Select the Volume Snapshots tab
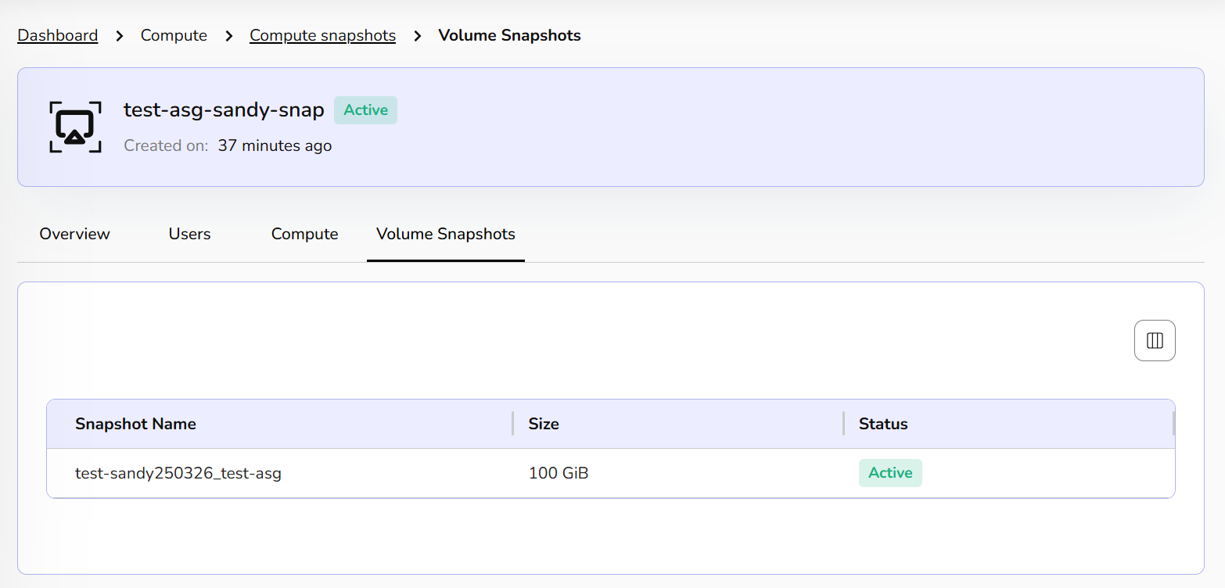This screenshot has height=588, width=1225. [x=446, y=235]
